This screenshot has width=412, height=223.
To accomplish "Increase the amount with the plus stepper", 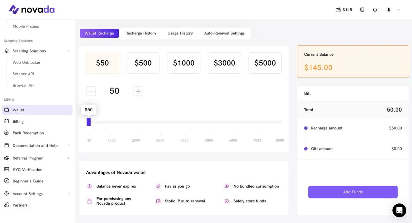I will pyautogui.click(x=138, y=91).
